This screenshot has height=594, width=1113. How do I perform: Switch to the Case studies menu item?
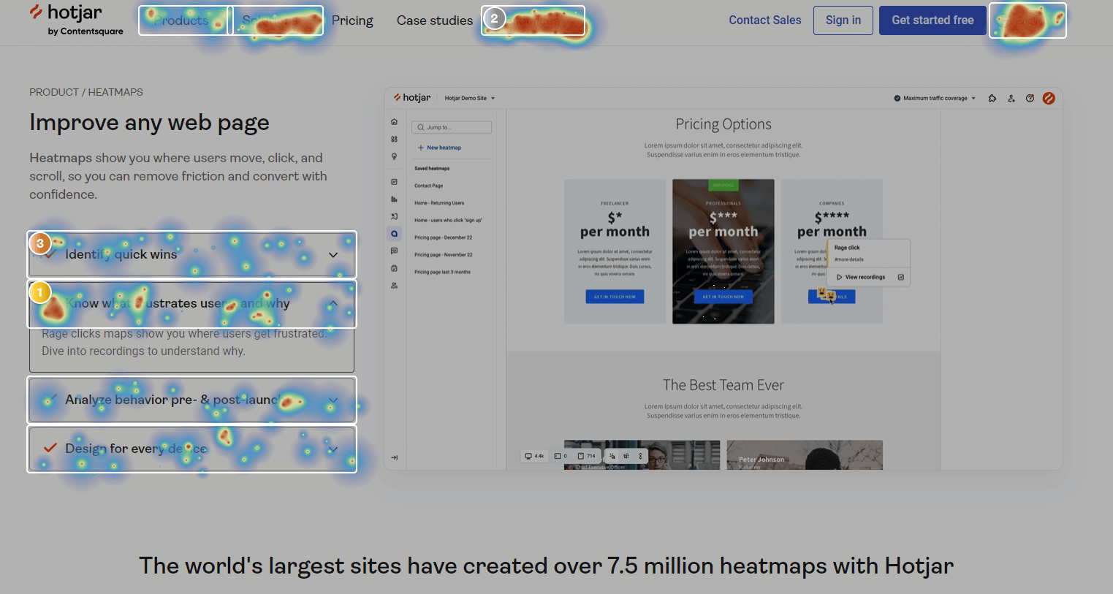pyautogui.click(x=434, y=20)
